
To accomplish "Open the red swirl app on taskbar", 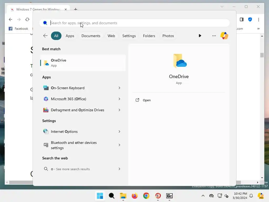I will click(x=158, y=196).
